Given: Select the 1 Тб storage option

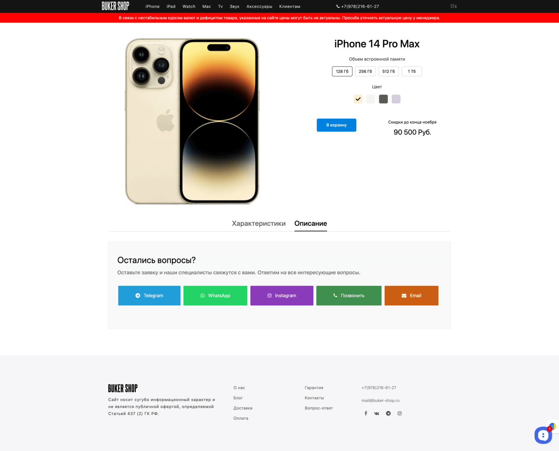Looking at the screenshot, I should [x=412, y=71].
